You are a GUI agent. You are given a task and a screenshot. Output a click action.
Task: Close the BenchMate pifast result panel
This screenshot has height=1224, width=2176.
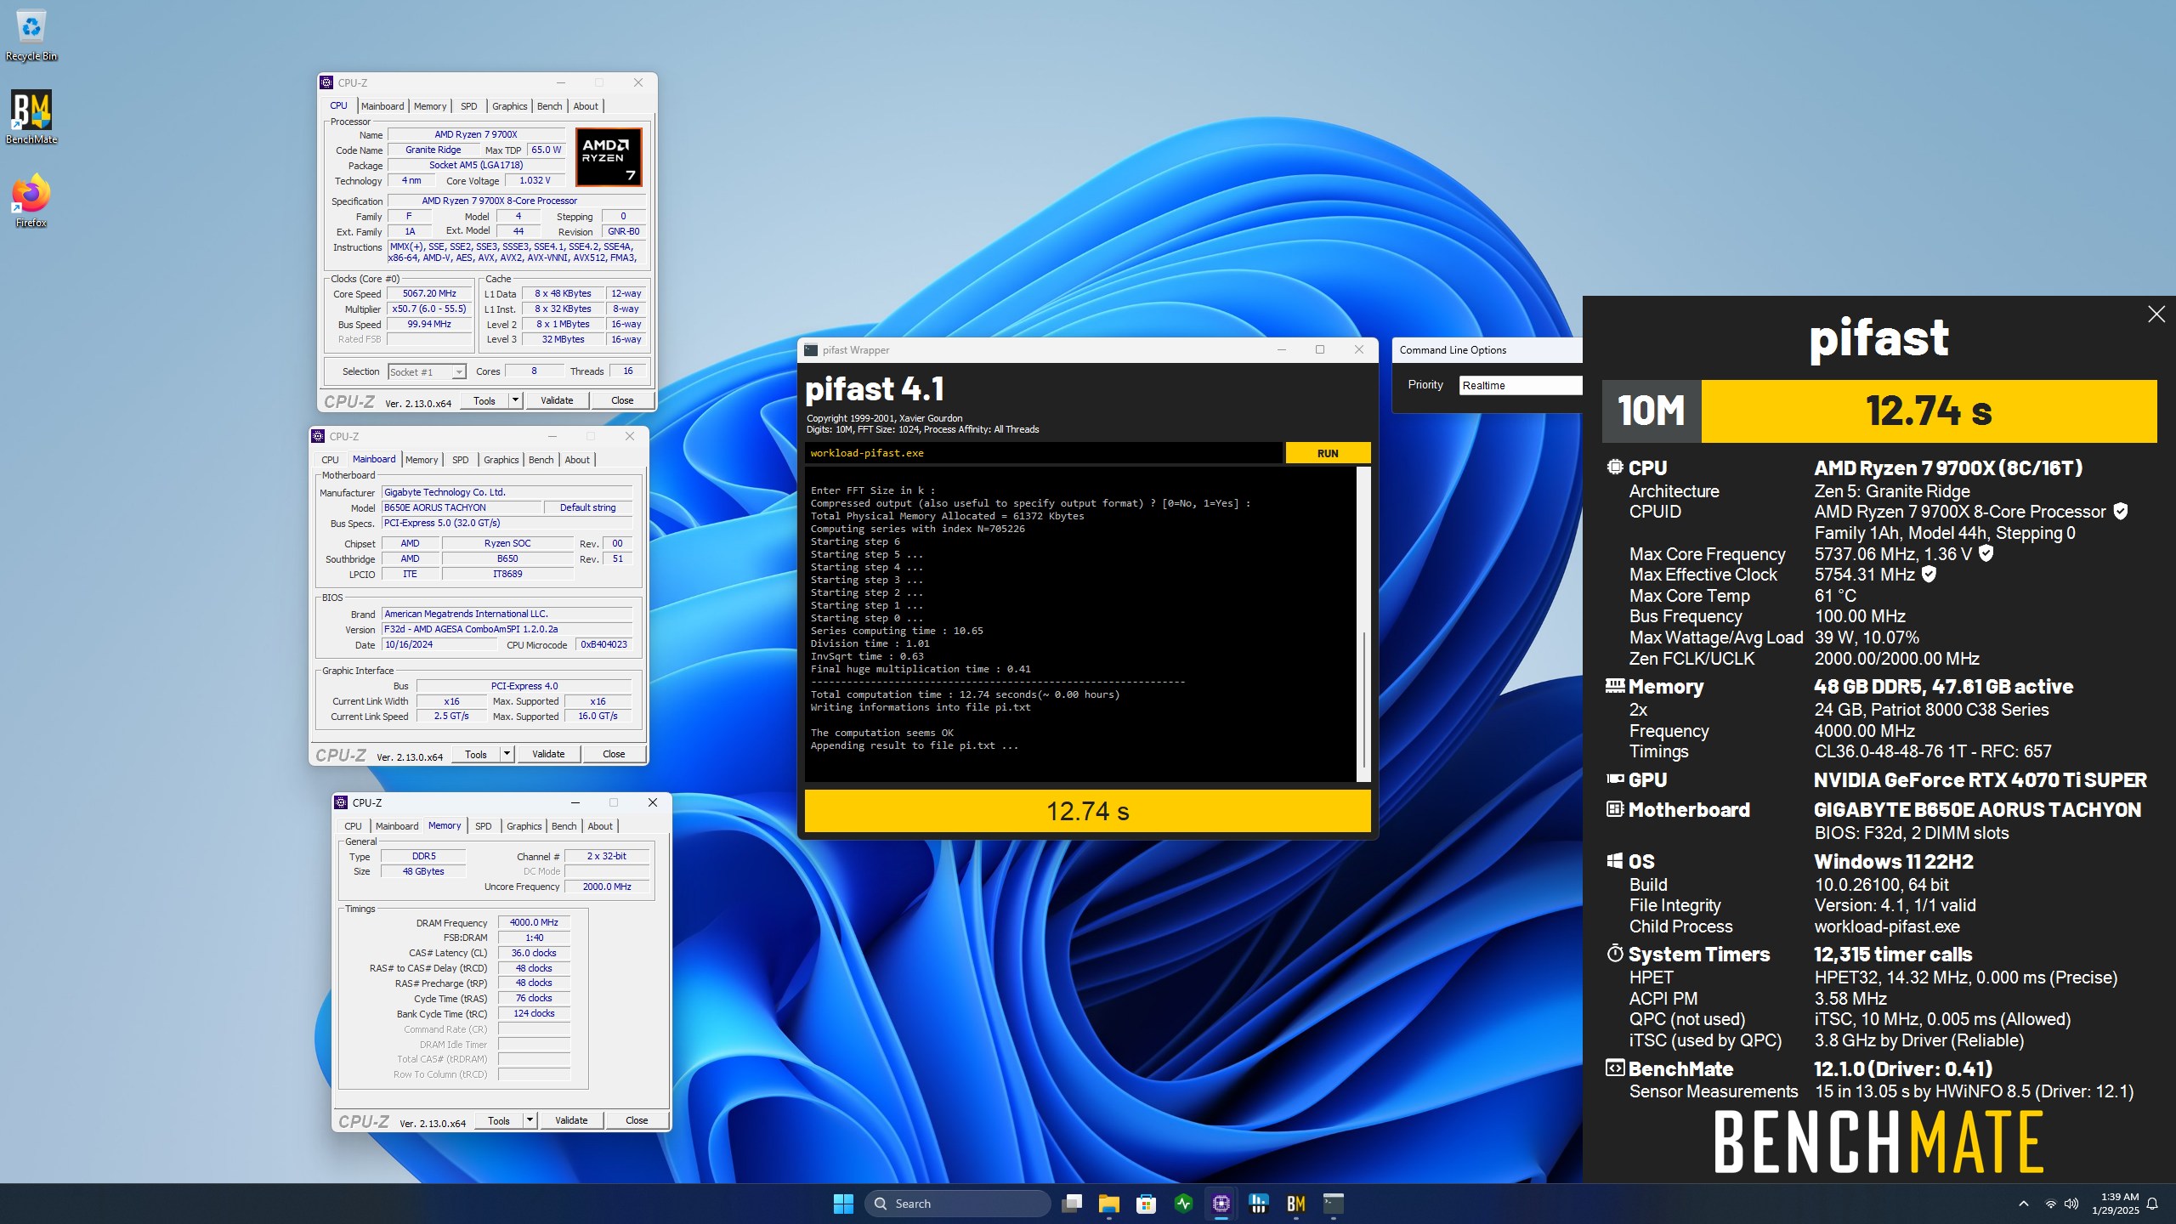point(2156,314)
